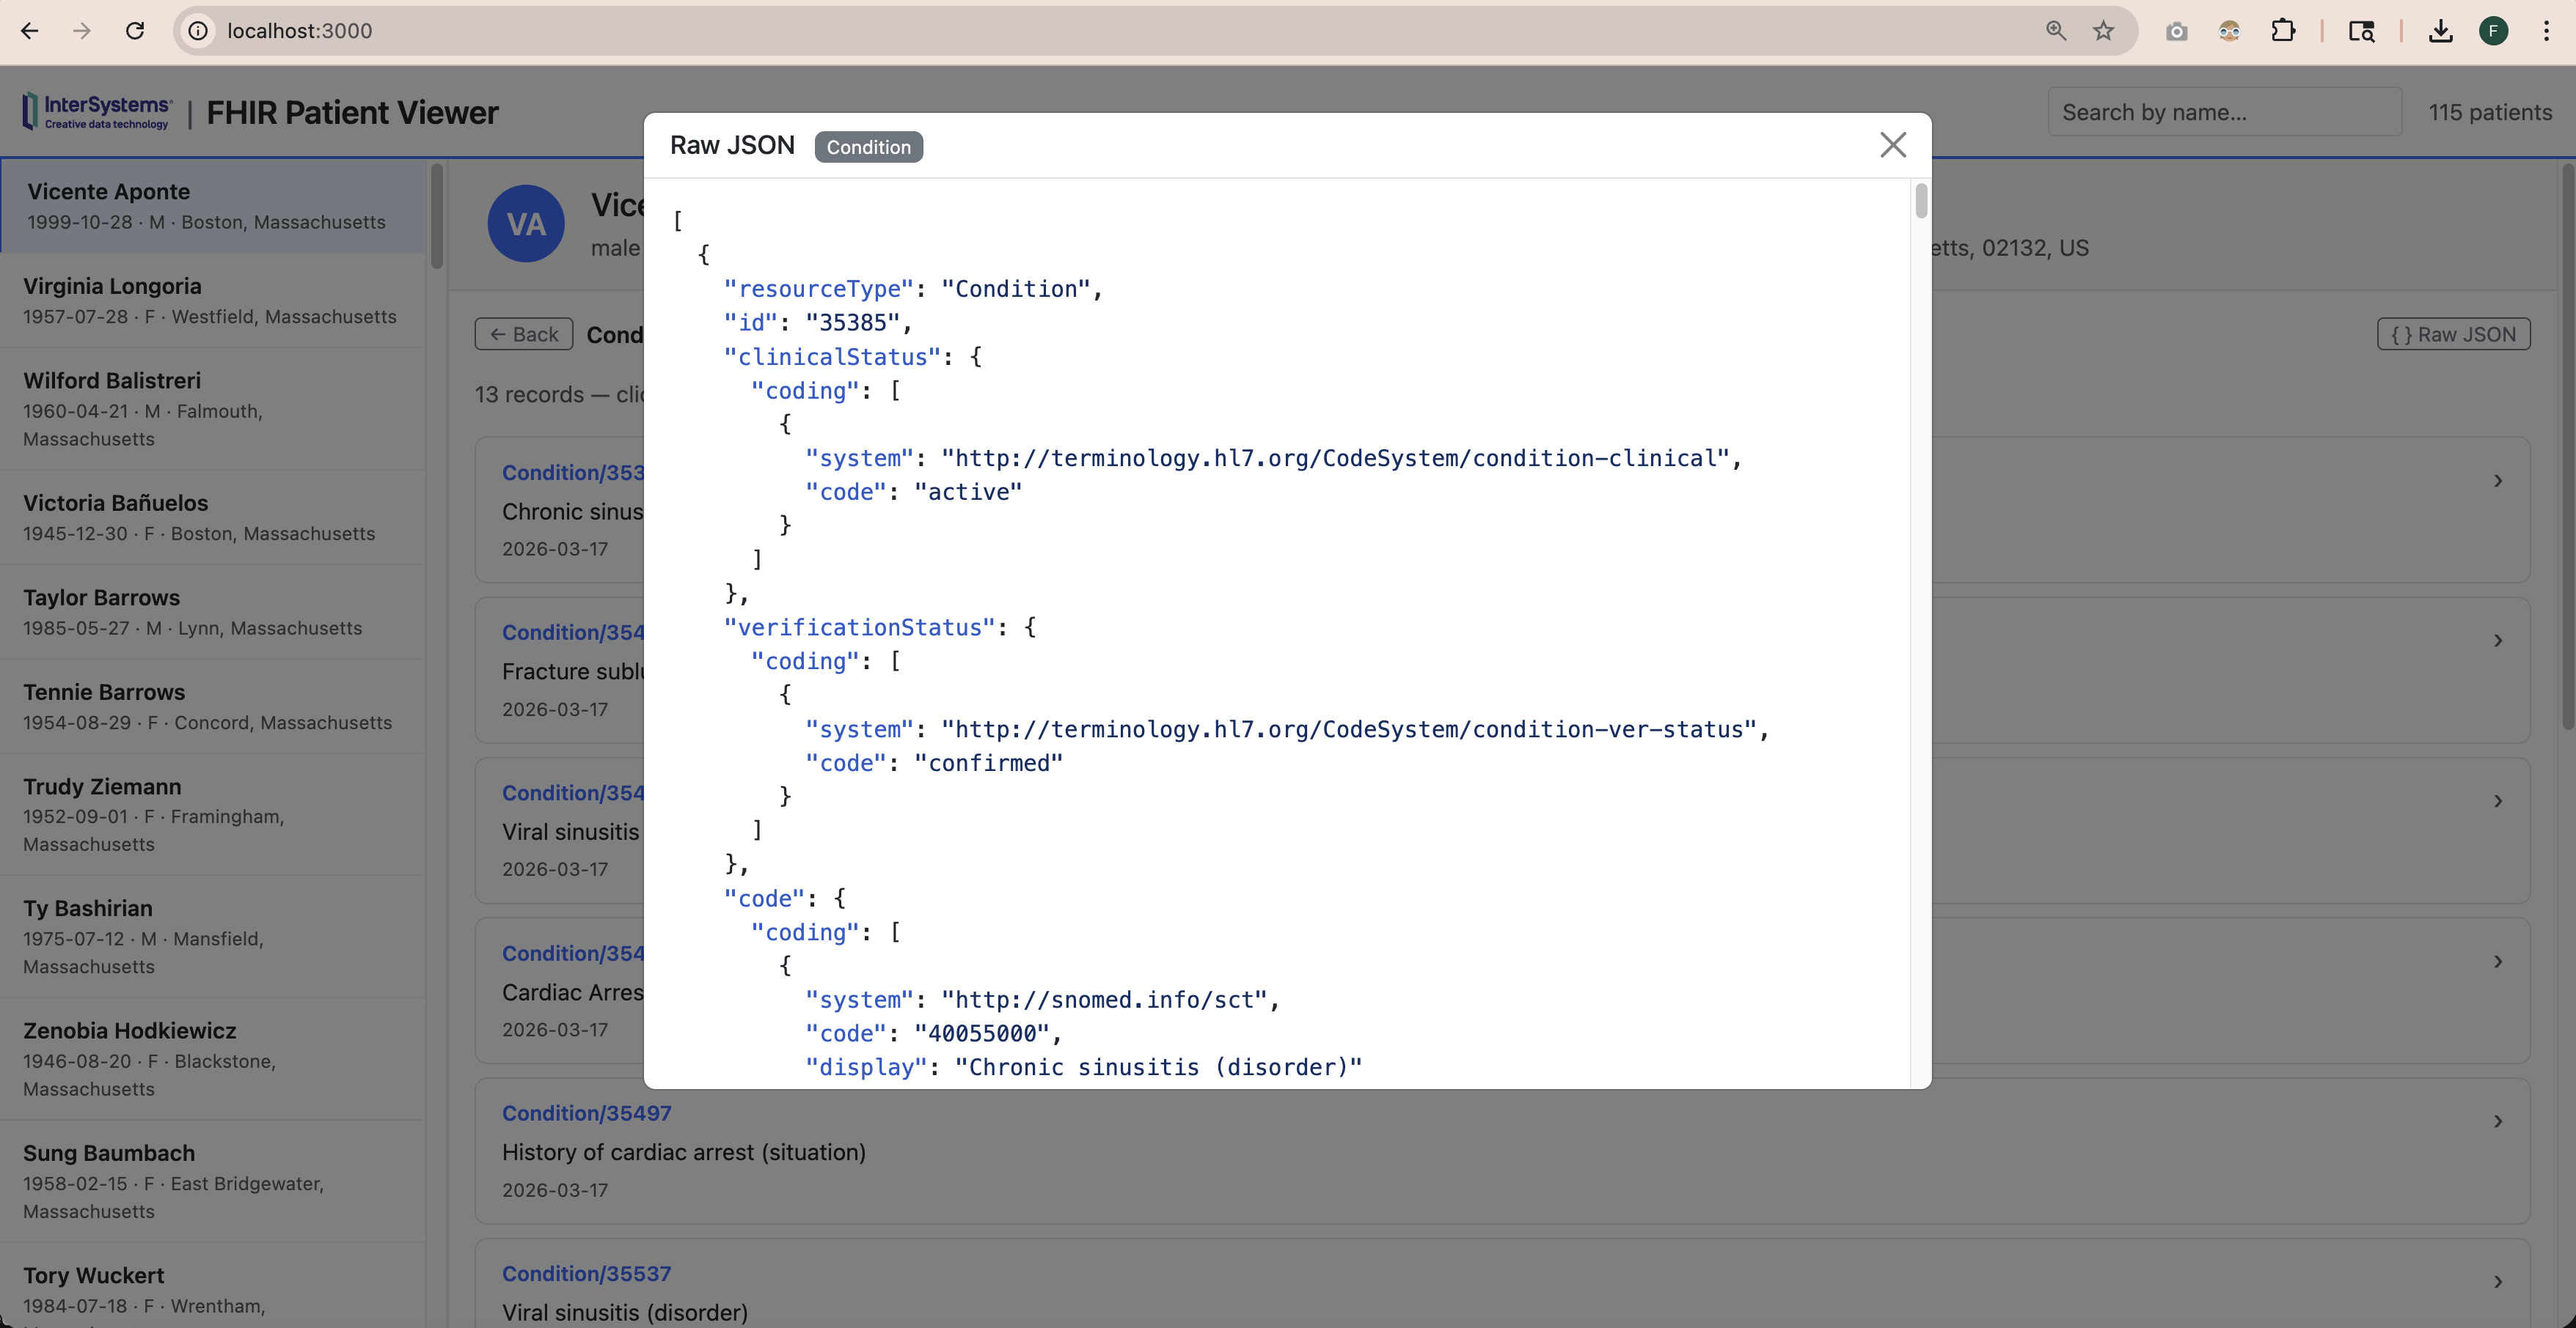Click the Raw JSON button on right
The image size is (2576, 1328).
click(2453, 335)
